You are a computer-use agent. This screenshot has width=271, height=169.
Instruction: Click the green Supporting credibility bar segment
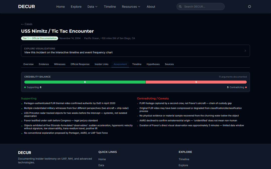85,82
